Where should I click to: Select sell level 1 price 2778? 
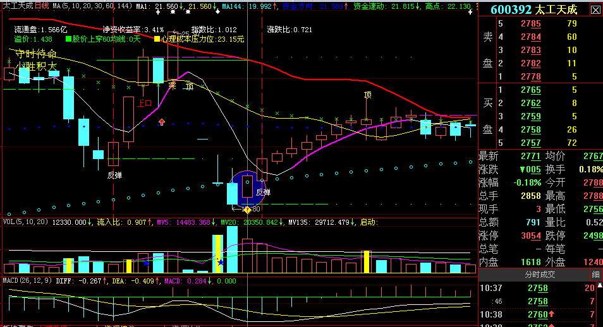tap(531, 77)
